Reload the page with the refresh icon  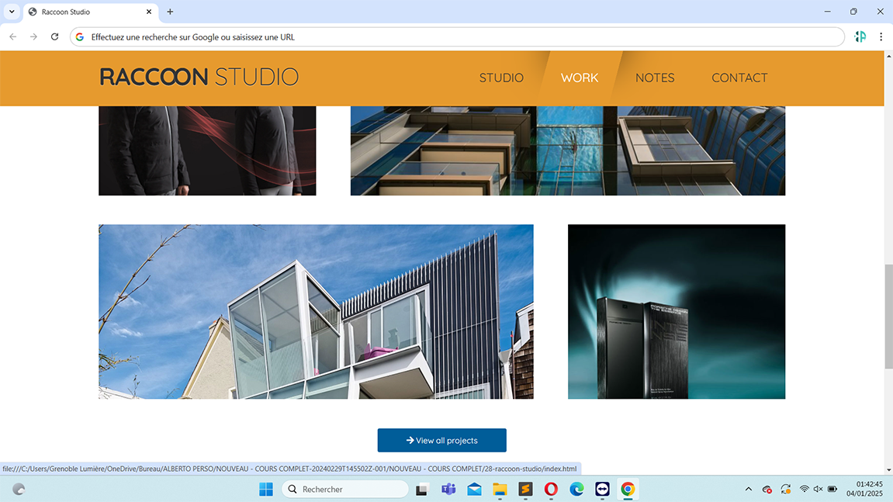point(54,36)
